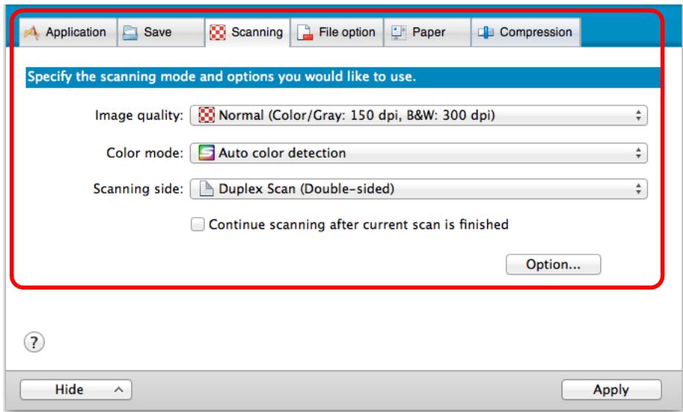The height and width of the screenshot is (412, 683).
Task: Open the Color mode dropdown
Action: pos(419,153)
